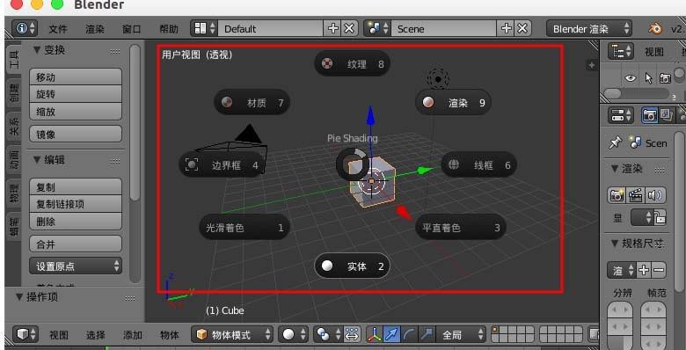The image size is (686, 350).
Task: Switch to the 关系 tool shelf tab
Action: [14, 126]
